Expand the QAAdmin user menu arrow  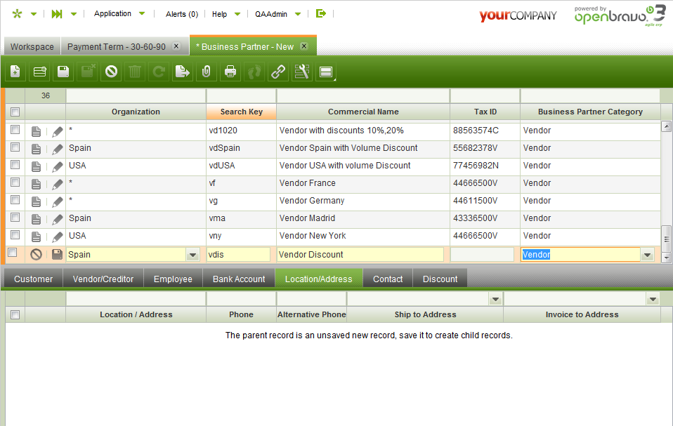298,14
